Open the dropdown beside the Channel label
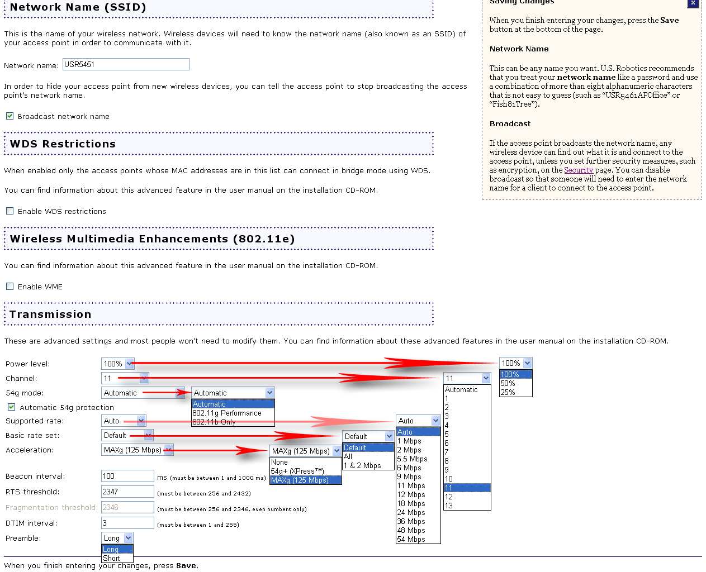This screenshot has height=572, width=706. tap(125, 378)
